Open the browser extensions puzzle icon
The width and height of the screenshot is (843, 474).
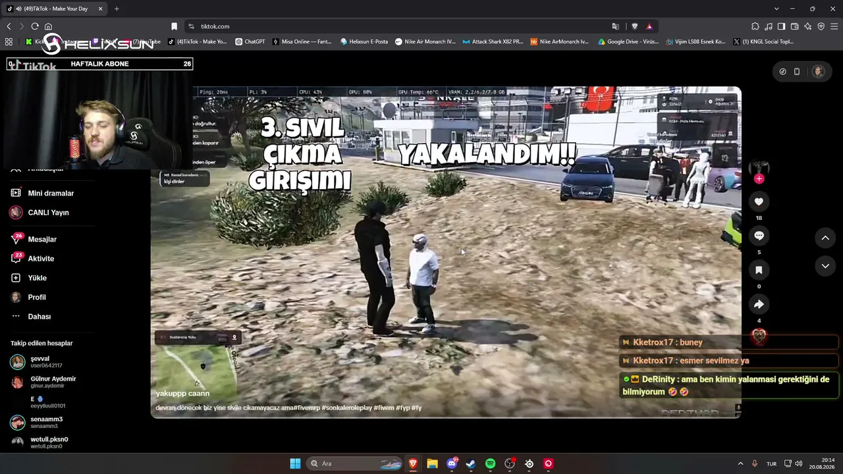pos(755,26)
